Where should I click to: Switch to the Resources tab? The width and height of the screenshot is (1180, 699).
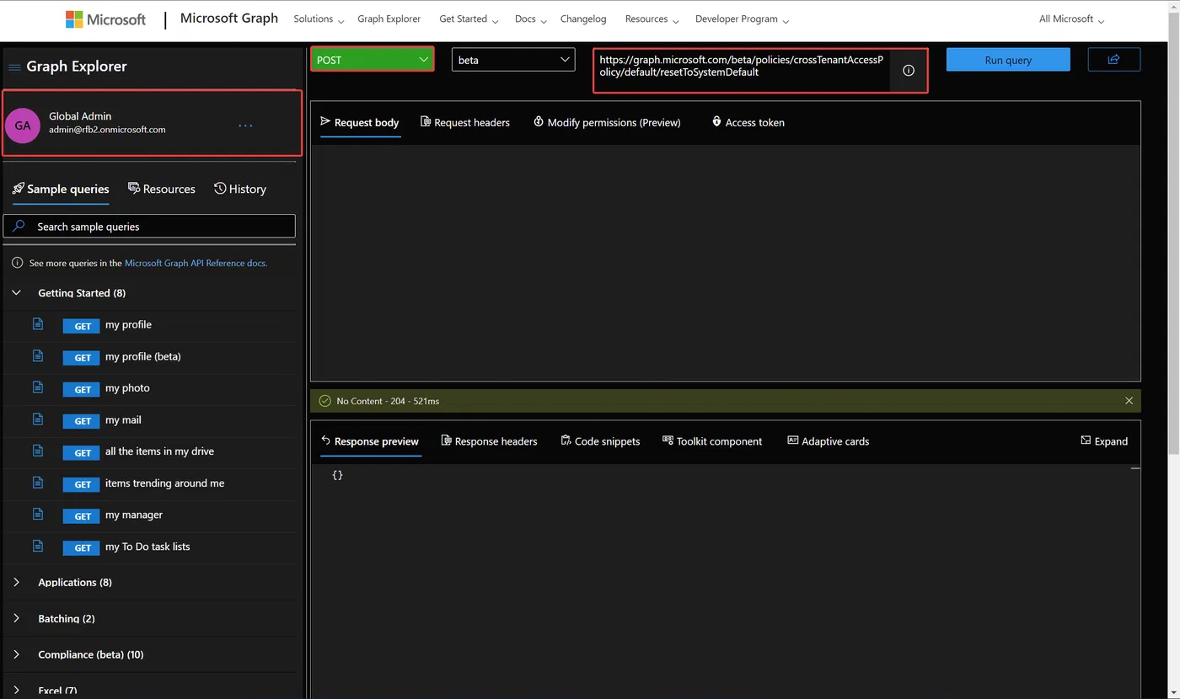(x=161, y=189)
